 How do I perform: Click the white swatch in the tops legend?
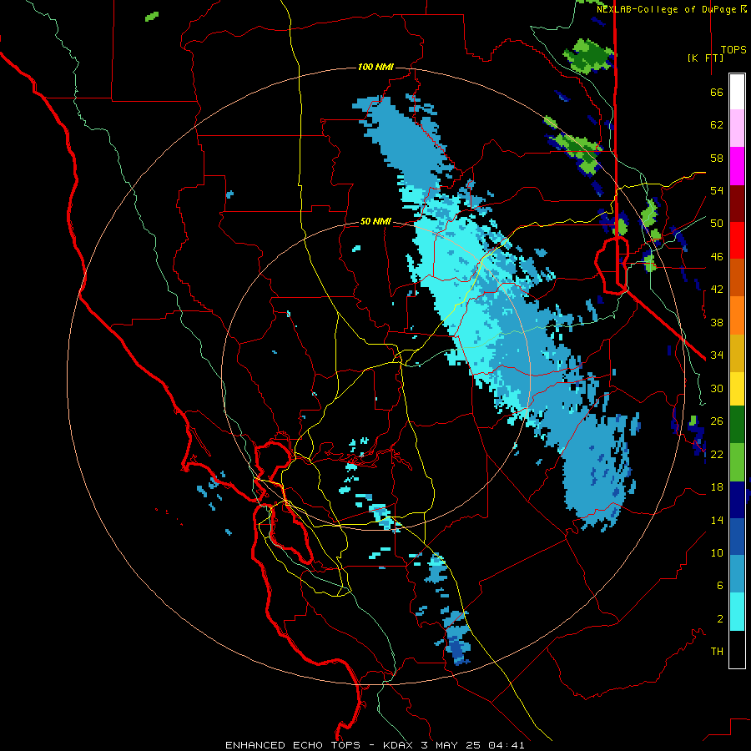tap(737, 92)
